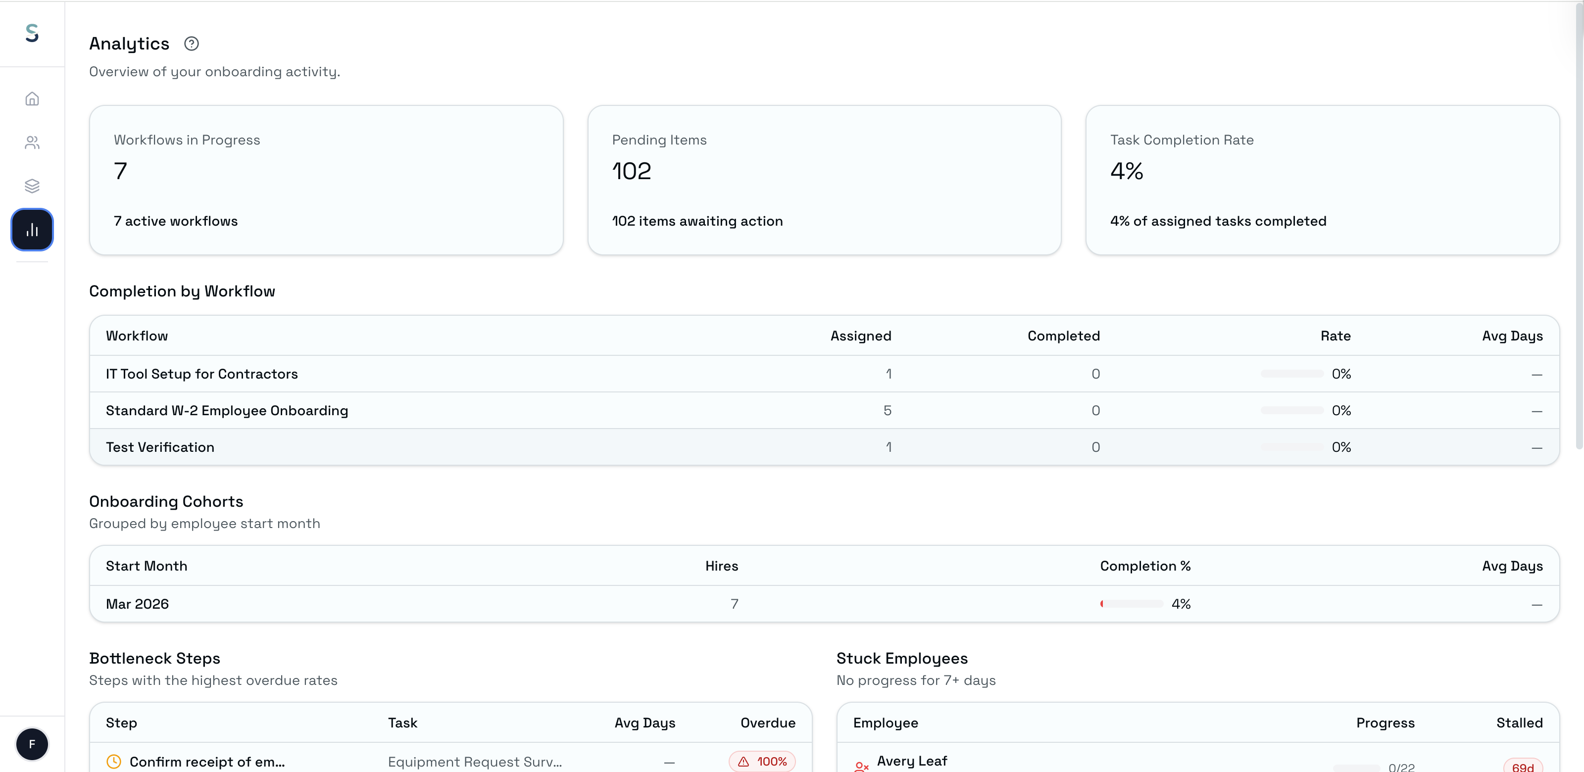Click the help icon next to Analytics
Image resolution: width=1584 pixels, height=772 pixels.
point(191,44)
